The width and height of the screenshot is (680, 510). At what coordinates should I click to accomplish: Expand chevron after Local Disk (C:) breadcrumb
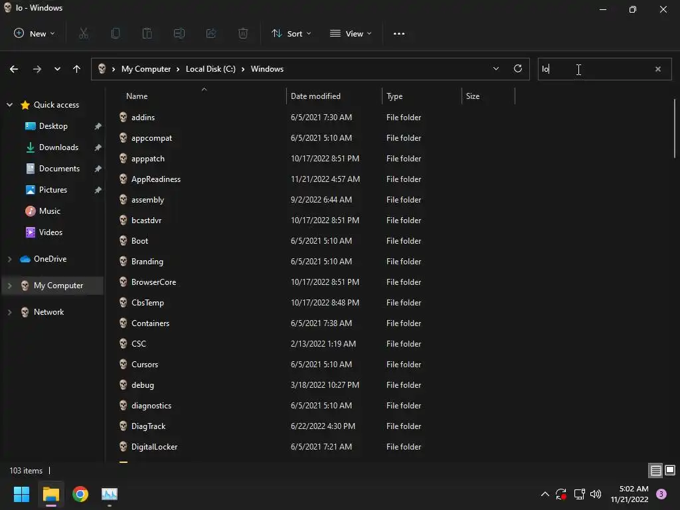[x=243, y=69]
